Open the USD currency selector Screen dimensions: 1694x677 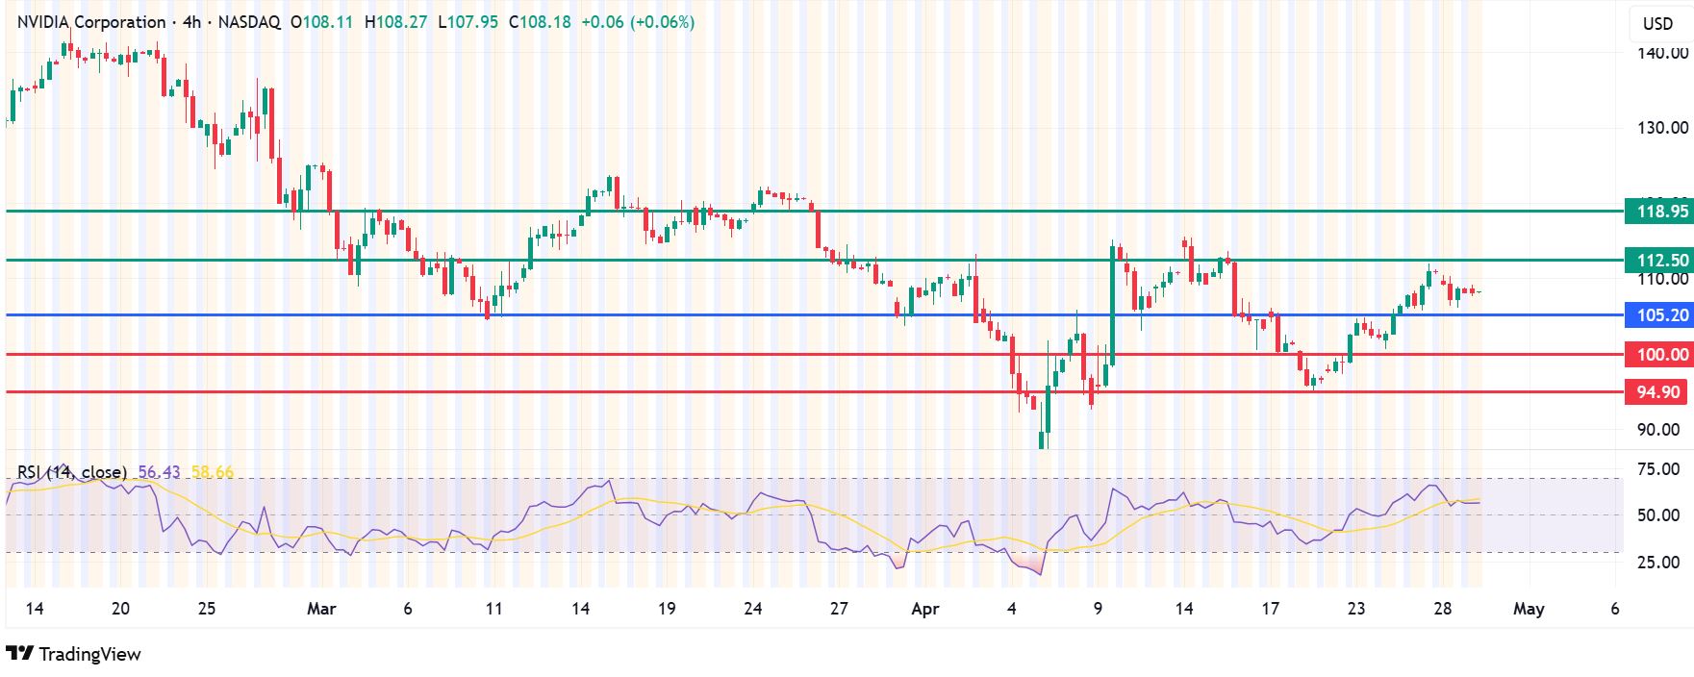(x=1657, y=24)
